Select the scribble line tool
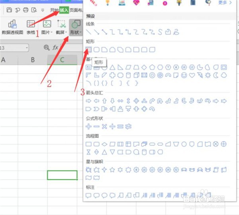Image resolution: width=239 pixels, height=215 pixels. coord(176,32)
